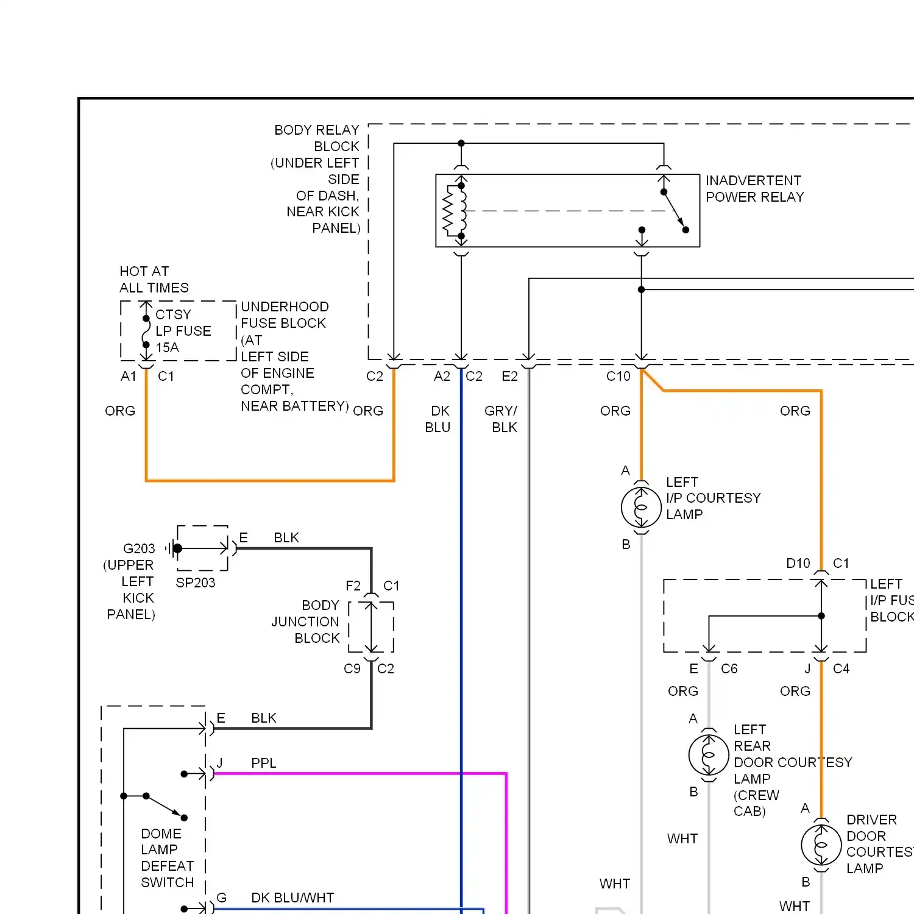The height and width of the screenshot is (914, 914).
Task: Click the A1 connector label
Action: pyautogui.click(x=129, y=377)
